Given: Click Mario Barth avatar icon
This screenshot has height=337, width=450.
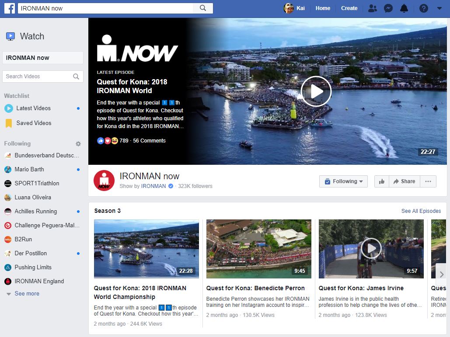Looking at the screenshot, I should [x=8, y=170].
